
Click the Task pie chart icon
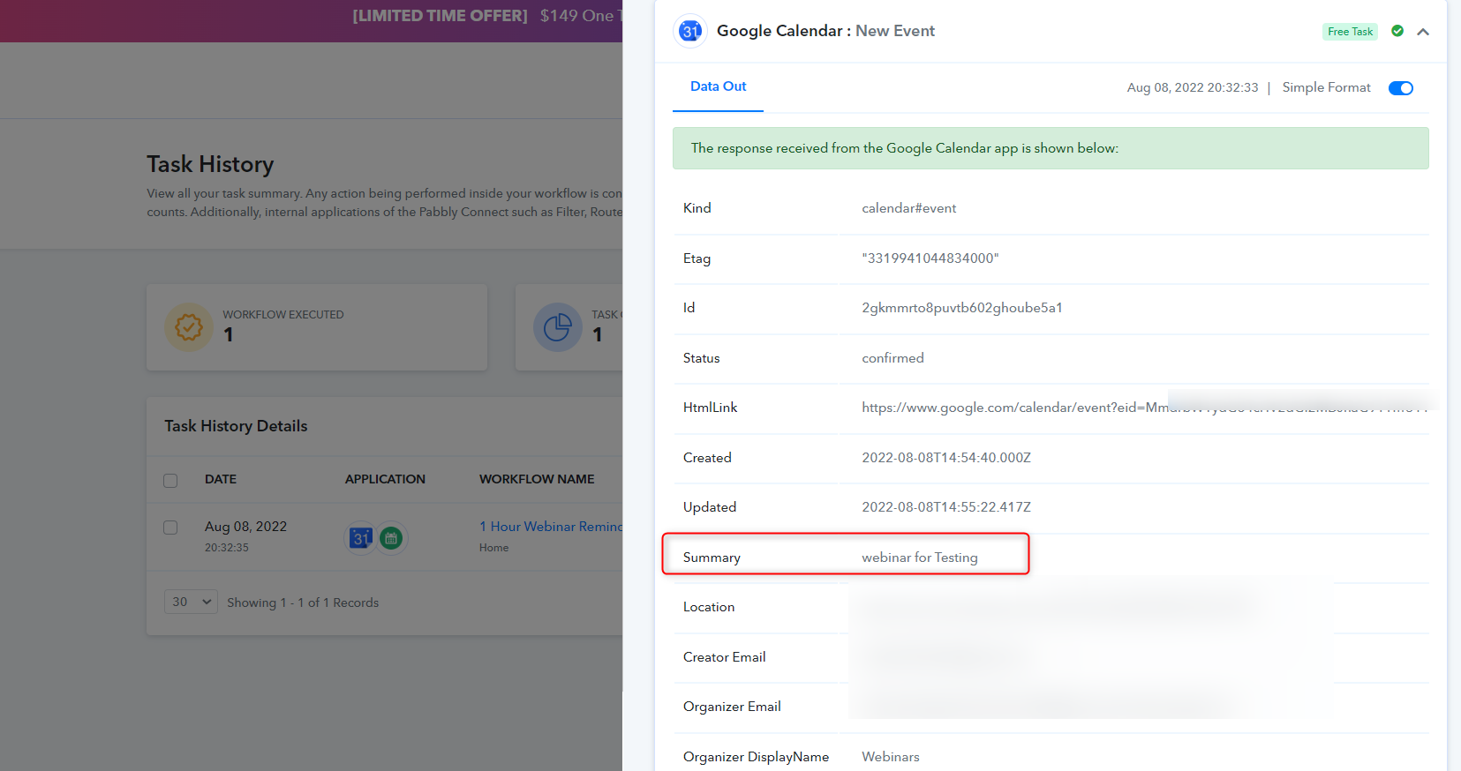(x=557, y=327)
